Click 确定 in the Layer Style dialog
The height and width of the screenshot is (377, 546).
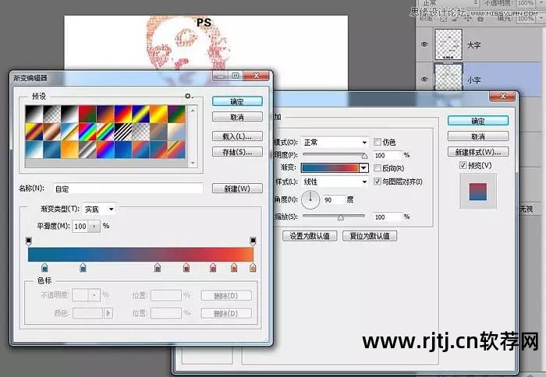[x=477, y=121]
